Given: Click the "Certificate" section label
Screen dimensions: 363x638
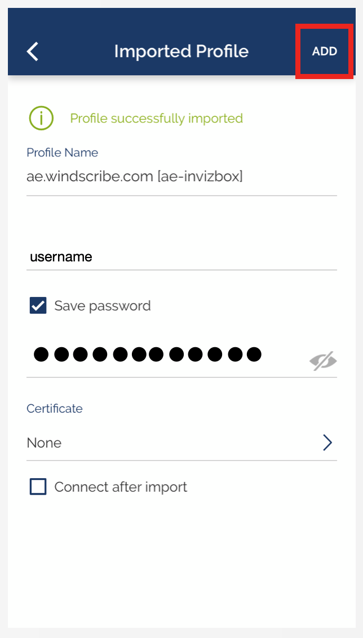Looking at the screenshot, I should (x=55, y=408).
